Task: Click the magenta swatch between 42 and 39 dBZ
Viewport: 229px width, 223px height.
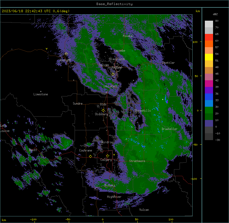Action: (x=209, y=83)
